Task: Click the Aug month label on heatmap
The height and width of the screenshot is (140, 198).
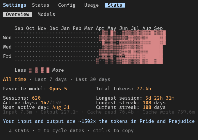Action: pos(147,28)
